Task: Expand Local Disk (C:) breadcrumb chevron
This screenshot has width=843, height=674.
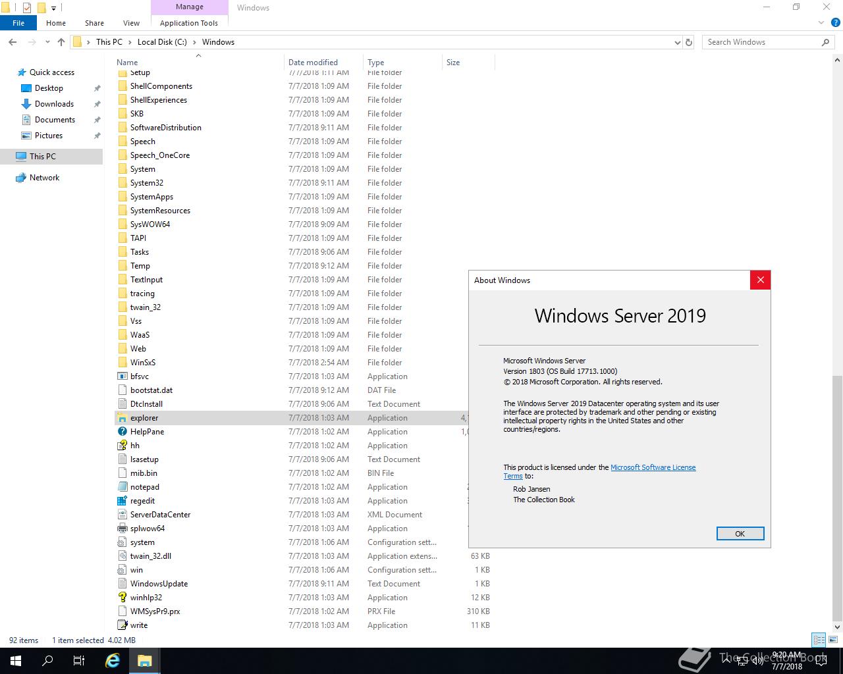Action: pos(194,42)
